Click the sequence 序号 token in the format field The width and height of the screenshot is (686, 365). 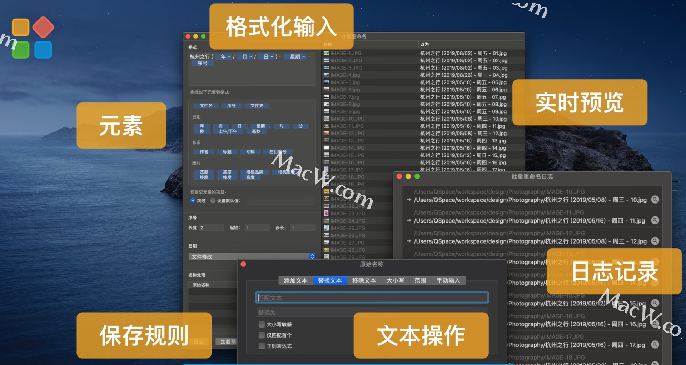tap(202, 63)
